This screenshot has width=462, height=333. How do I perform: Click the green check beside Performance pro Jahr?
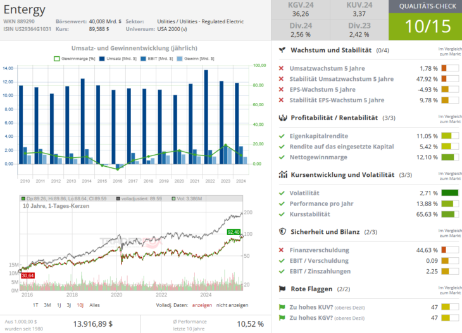pyautogui.click(x=282, y=203)
